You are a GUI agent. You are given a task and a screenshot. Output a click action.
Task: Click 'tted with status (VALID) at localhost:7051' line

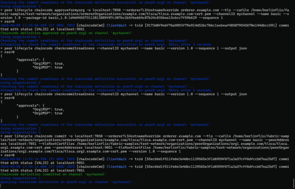[x=42, y=170]
